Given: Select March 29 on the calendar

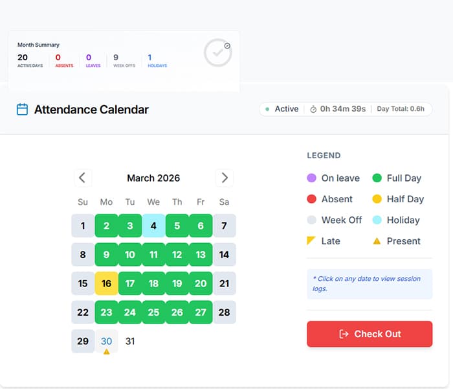Looking at the screenshot, I should click(x=83, y=341).
